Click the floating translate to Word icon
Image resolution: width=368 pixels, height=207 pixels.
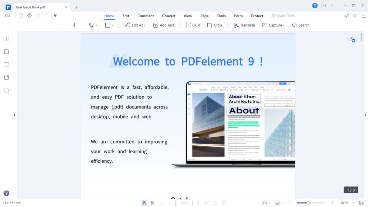[x=353, y=40]
